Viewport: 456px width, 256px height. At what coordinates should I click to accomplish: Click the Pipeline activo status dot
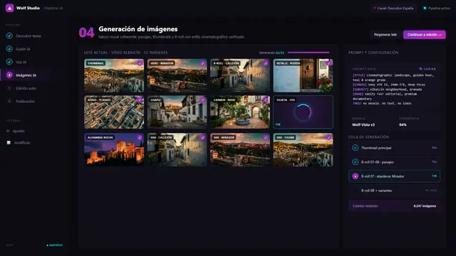425,8
